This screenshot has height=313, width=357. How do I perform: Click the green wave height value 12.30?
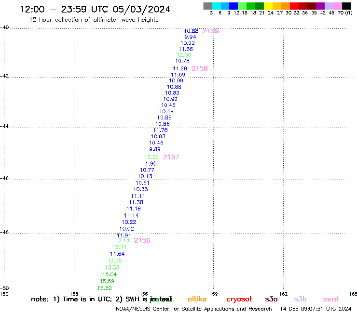coord(184,55)
